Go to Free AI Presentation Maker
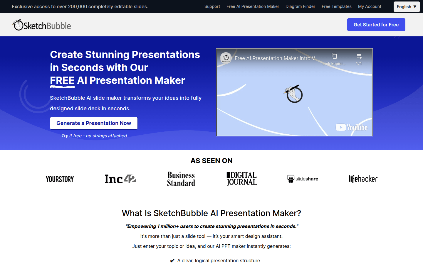 [x=253, y=6]
